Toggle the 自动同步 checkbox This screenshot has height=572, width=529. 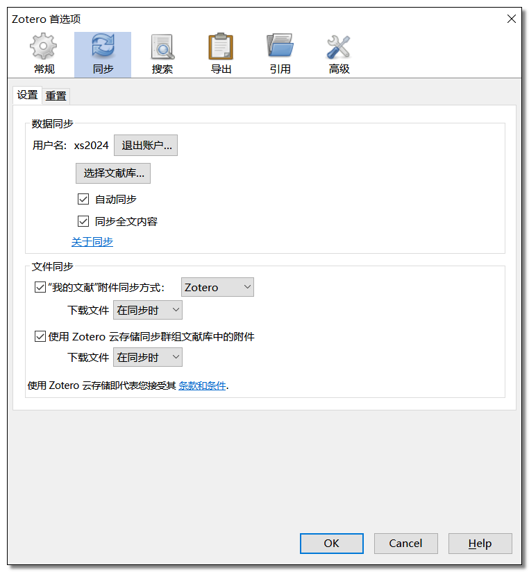pos(83,199)
